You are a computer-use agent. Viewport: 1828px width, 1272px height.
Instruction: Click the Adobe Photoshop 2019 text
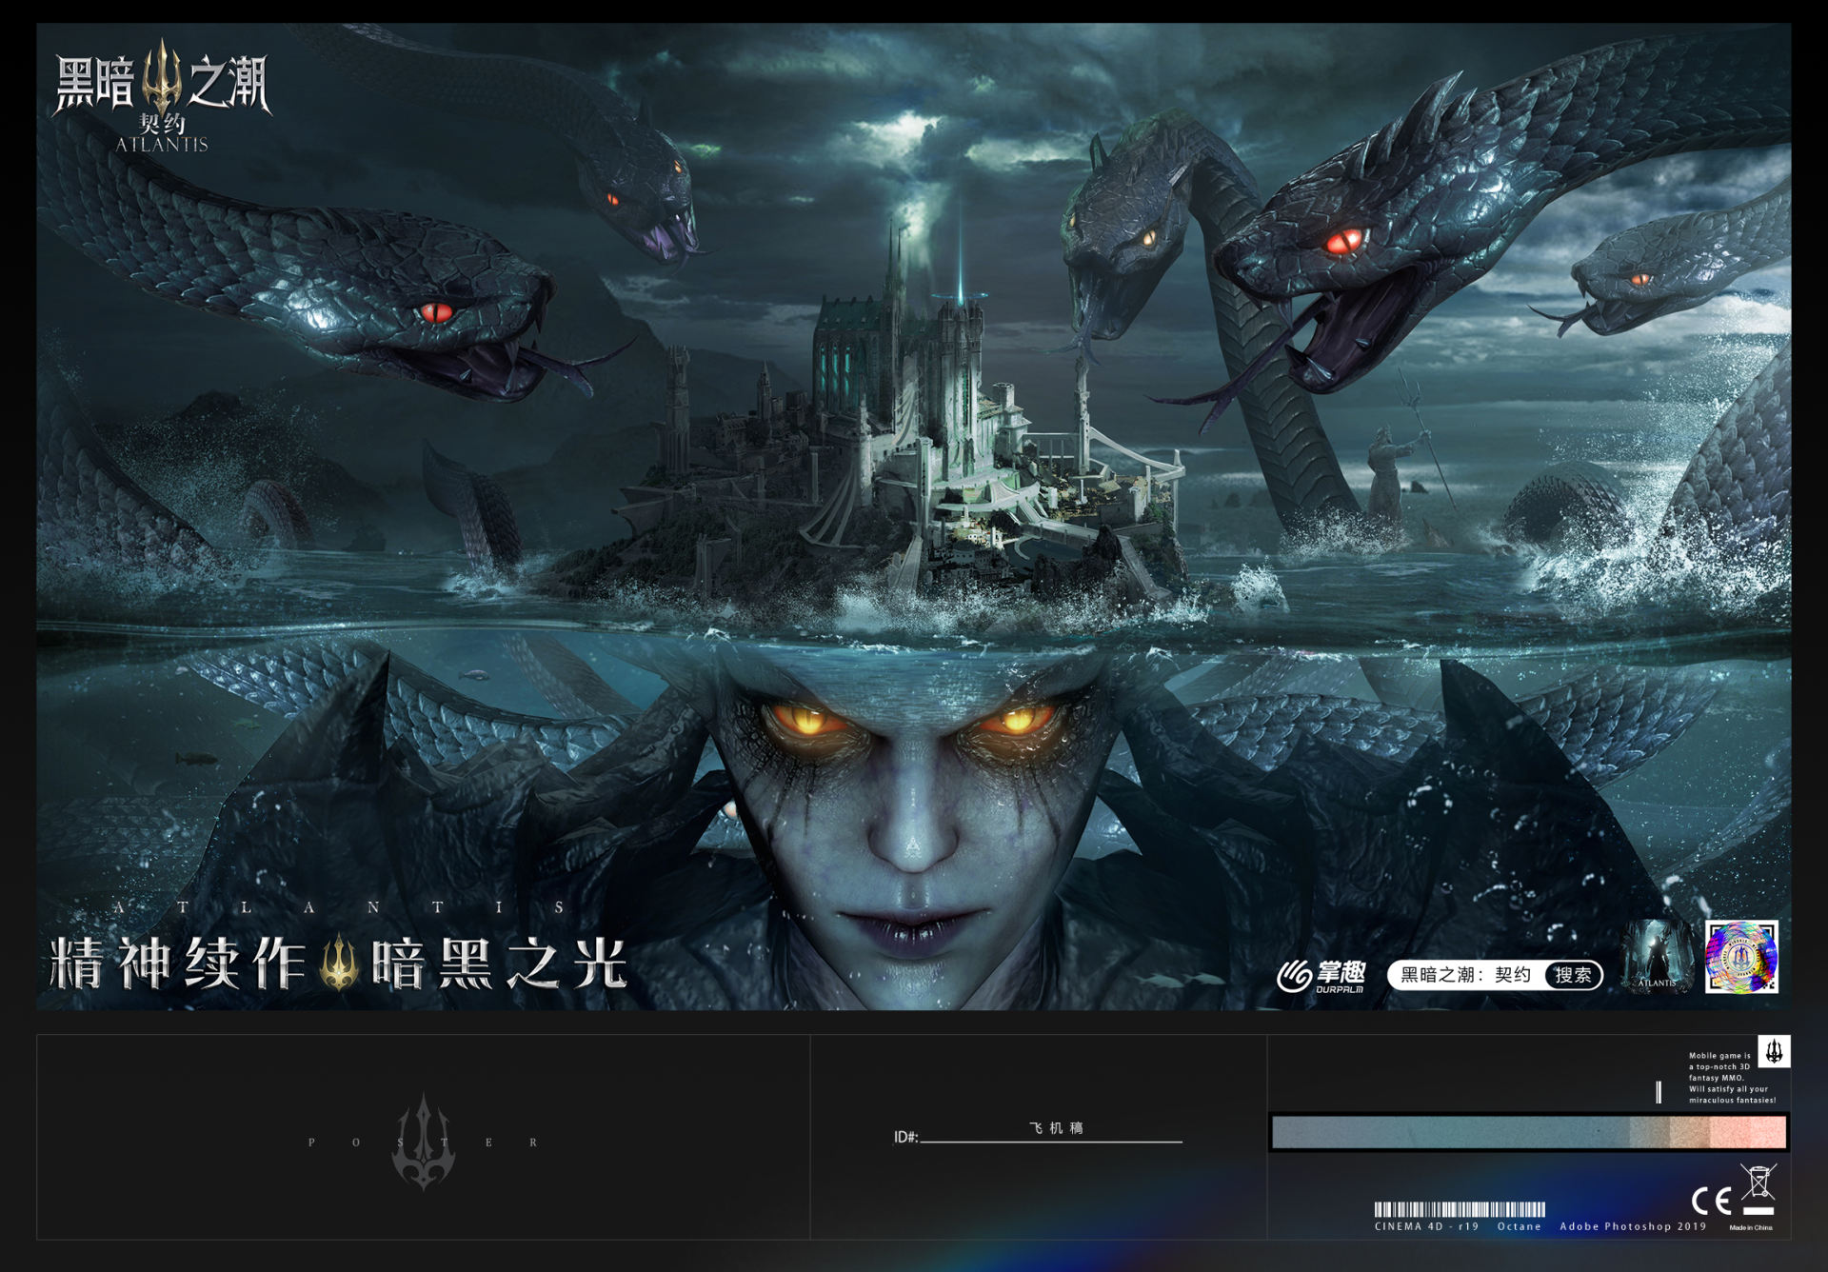click(1633, 1226)
